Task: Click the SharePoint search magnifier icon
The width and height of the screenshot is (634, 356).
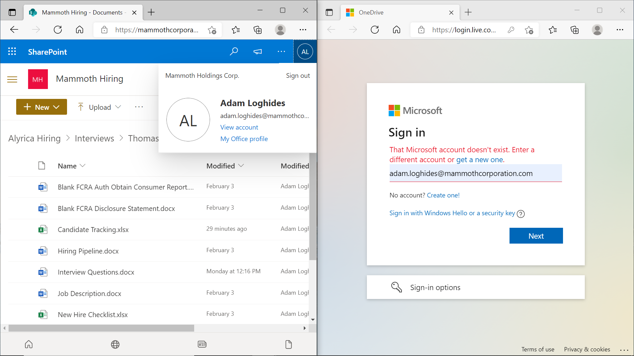Action: click(234, 51)
